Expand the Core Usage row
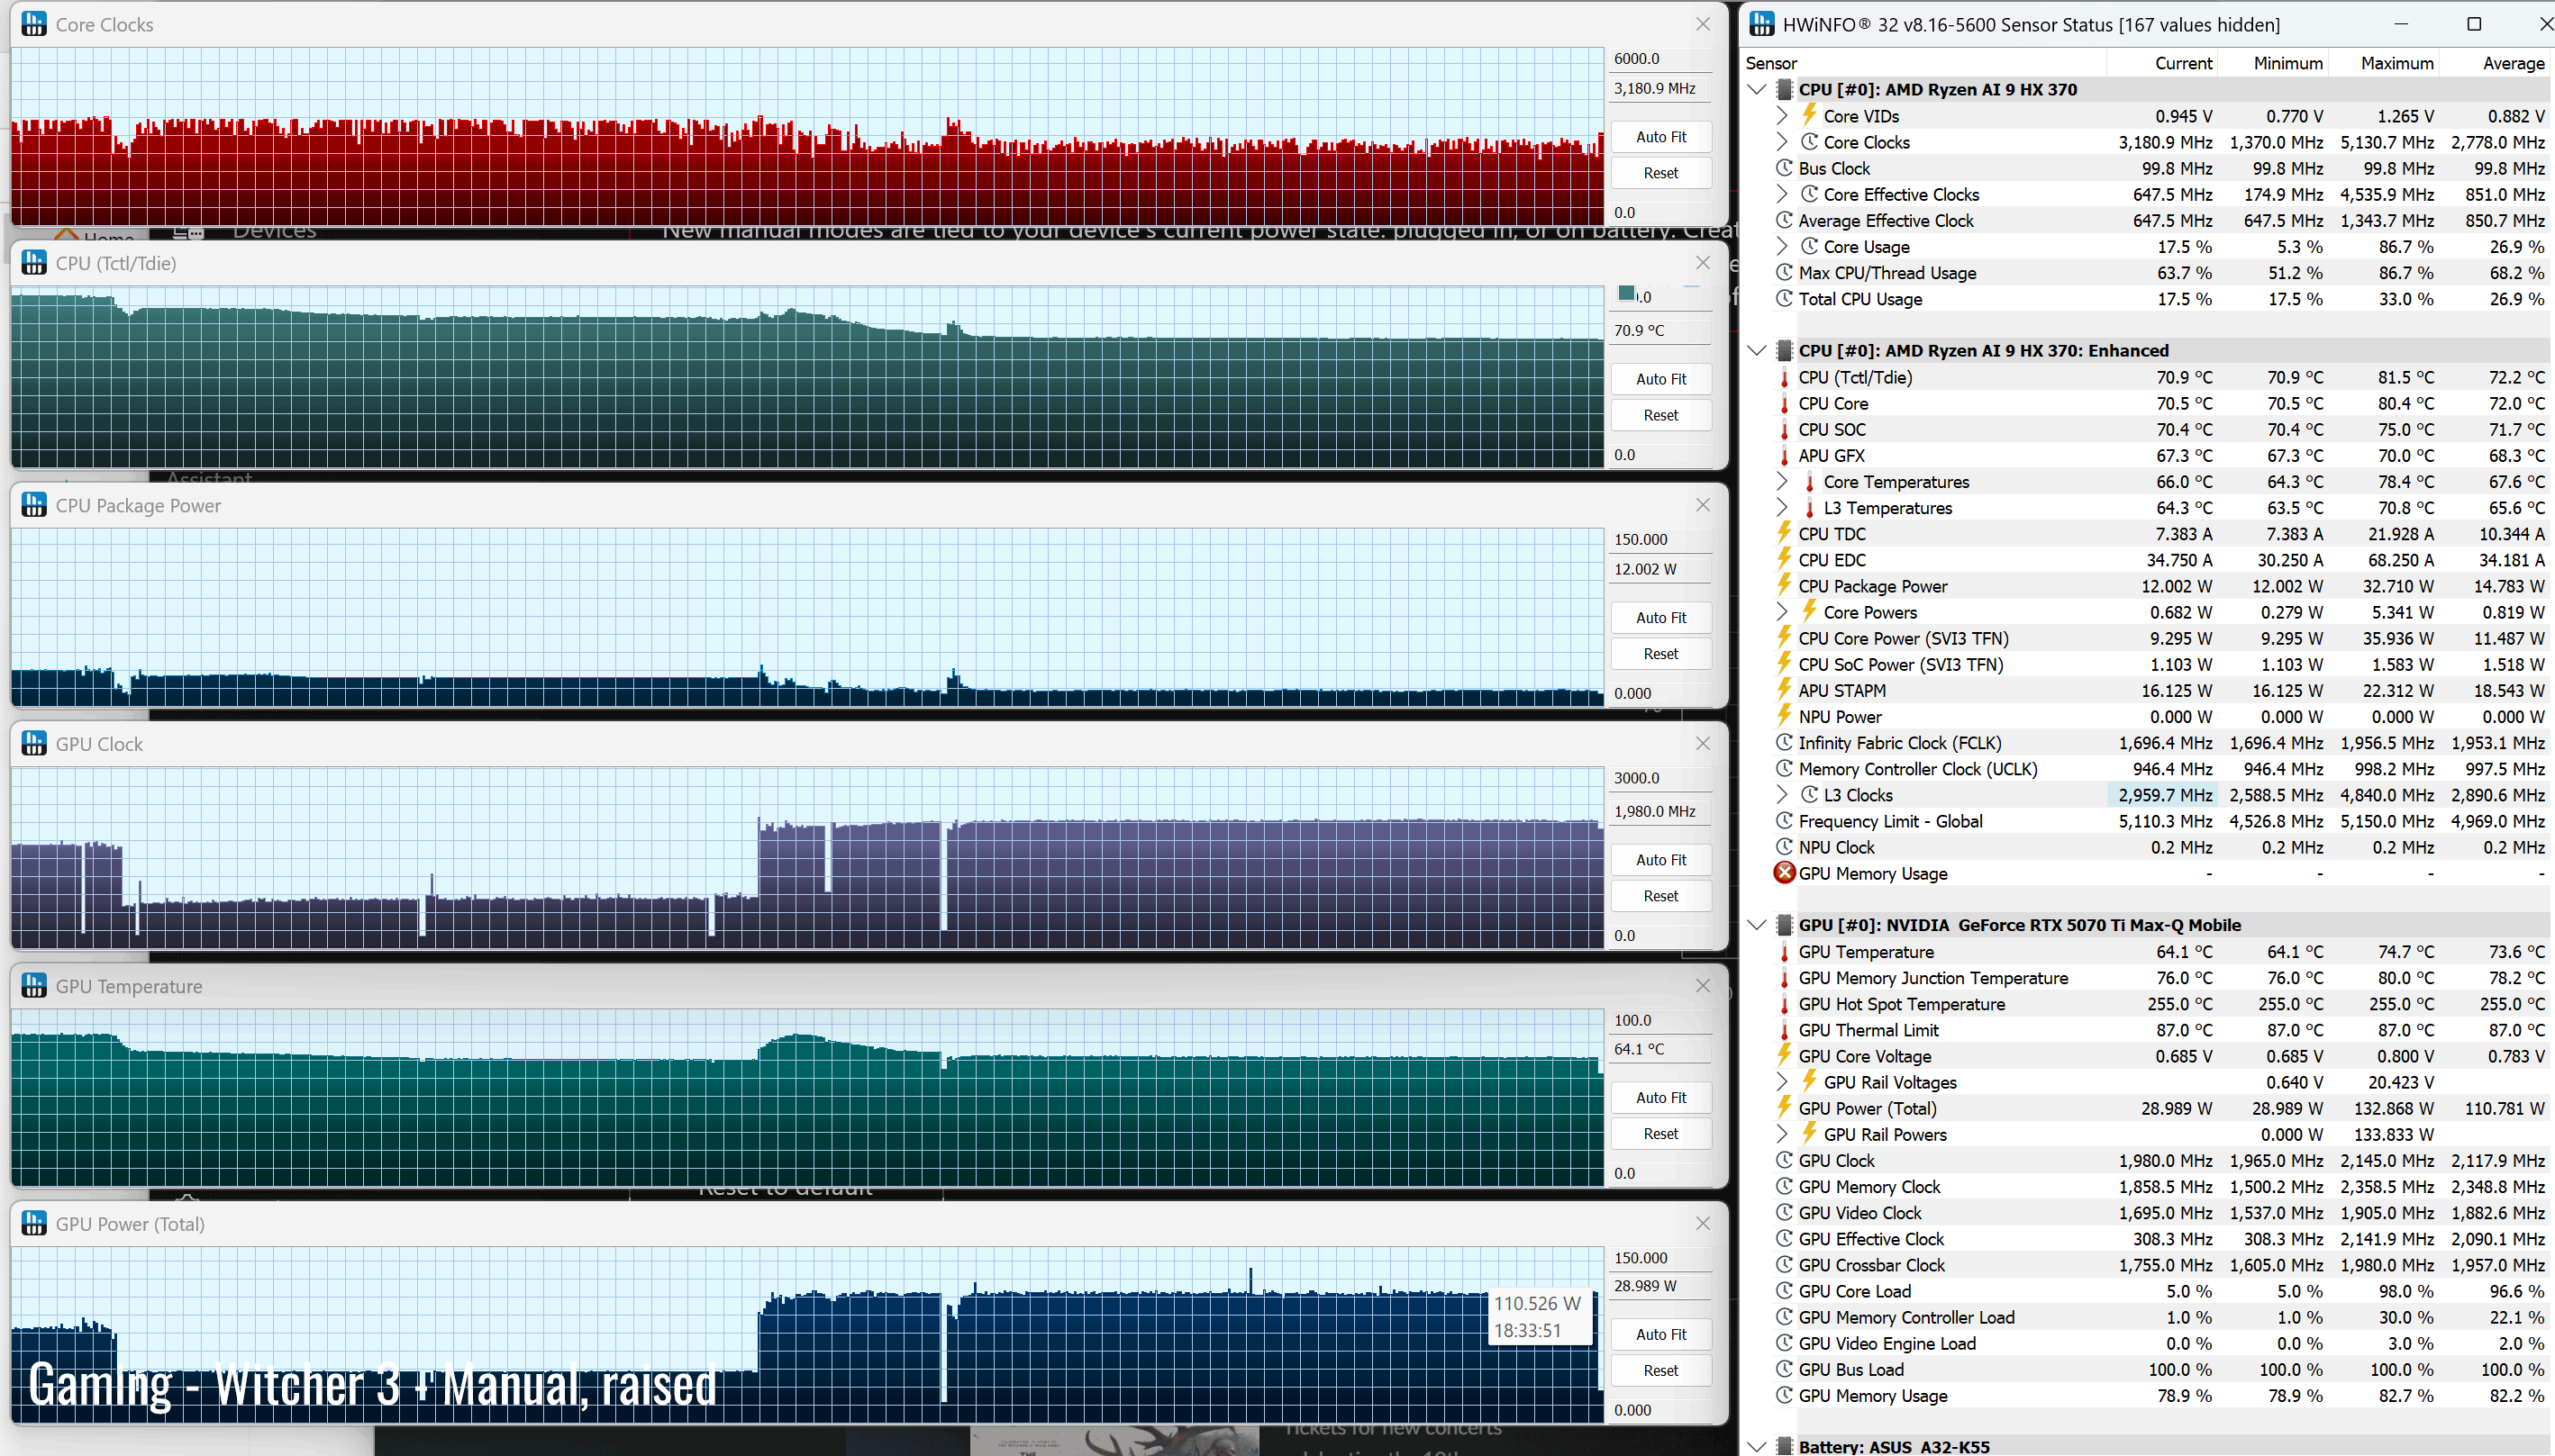The width and height of the screenshot is (2555, 1456). (1782, 246)
